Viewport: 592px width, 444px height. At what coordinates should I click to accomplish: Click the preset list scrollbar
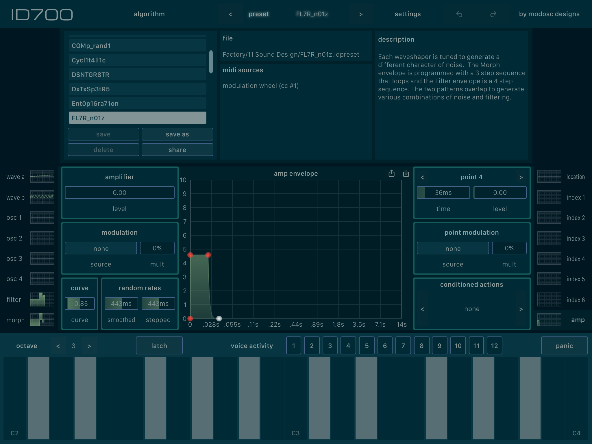(x=211, y=62)
